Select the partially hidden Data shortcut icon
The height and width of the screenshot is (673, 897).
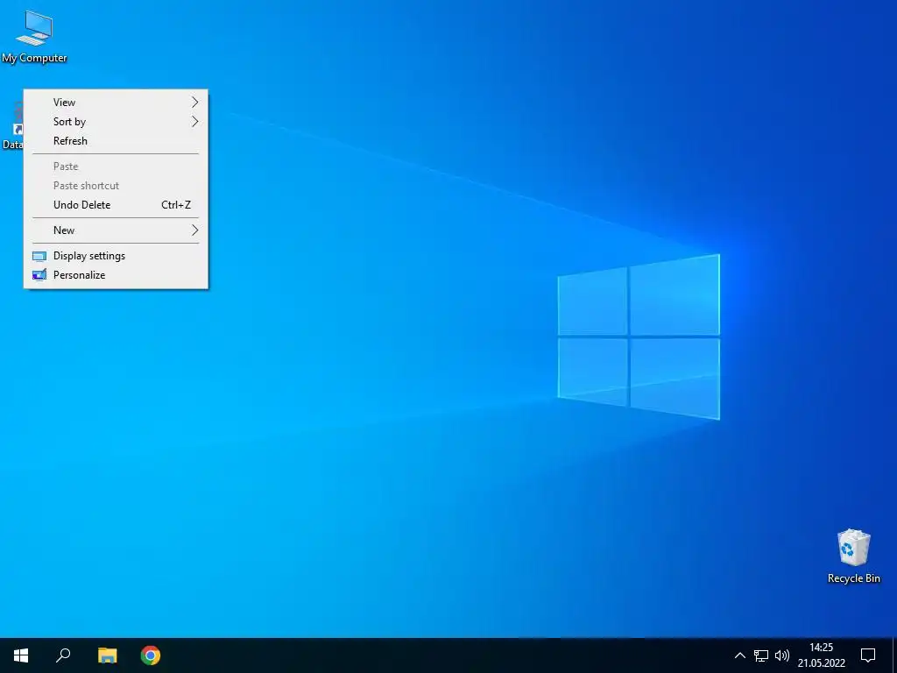point(12,127)
